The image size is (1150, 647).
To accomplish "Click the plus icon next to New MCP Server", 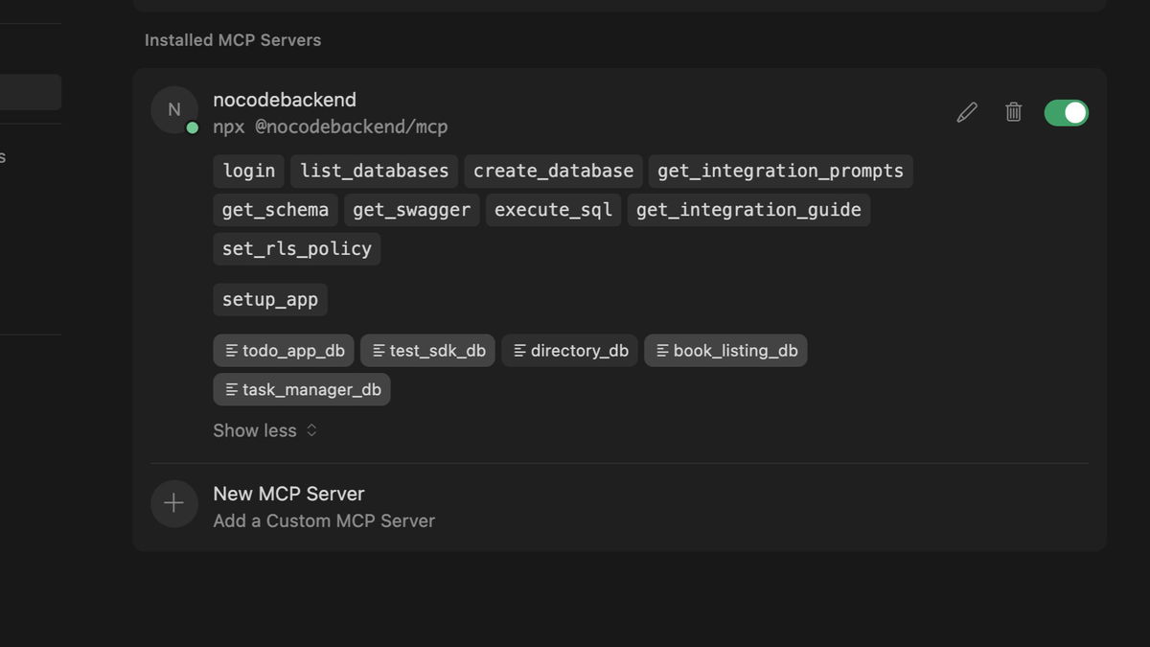I will click(x=173, y=503).
